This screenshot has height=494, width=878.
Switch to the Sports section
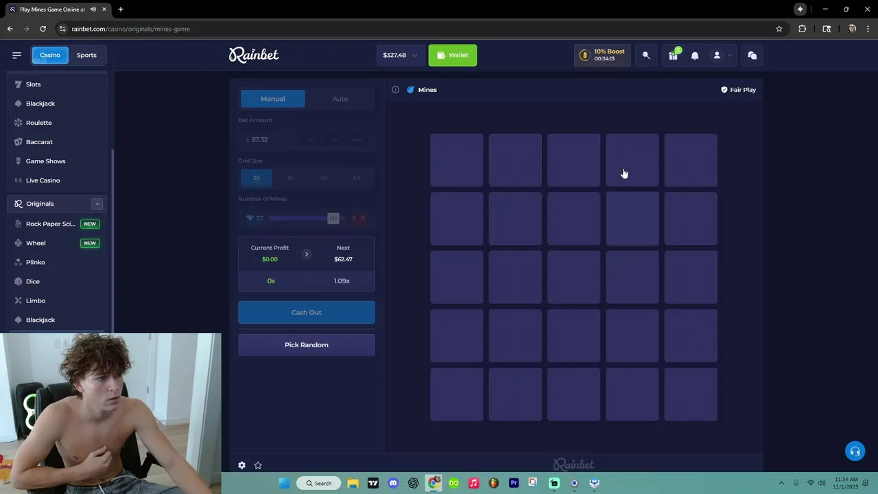click(x=86, y=55)
